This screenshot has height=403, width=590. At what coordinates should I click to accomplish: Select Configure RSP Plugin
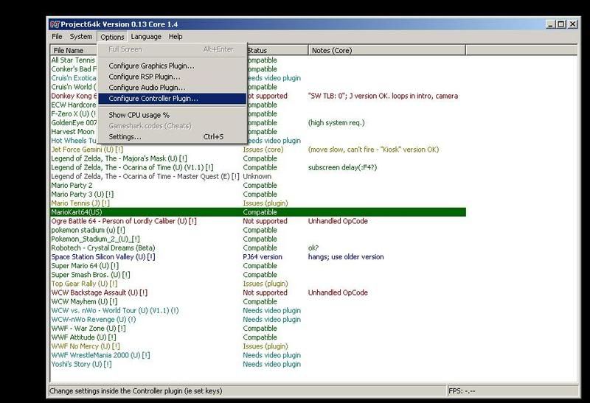coord(173,77)
